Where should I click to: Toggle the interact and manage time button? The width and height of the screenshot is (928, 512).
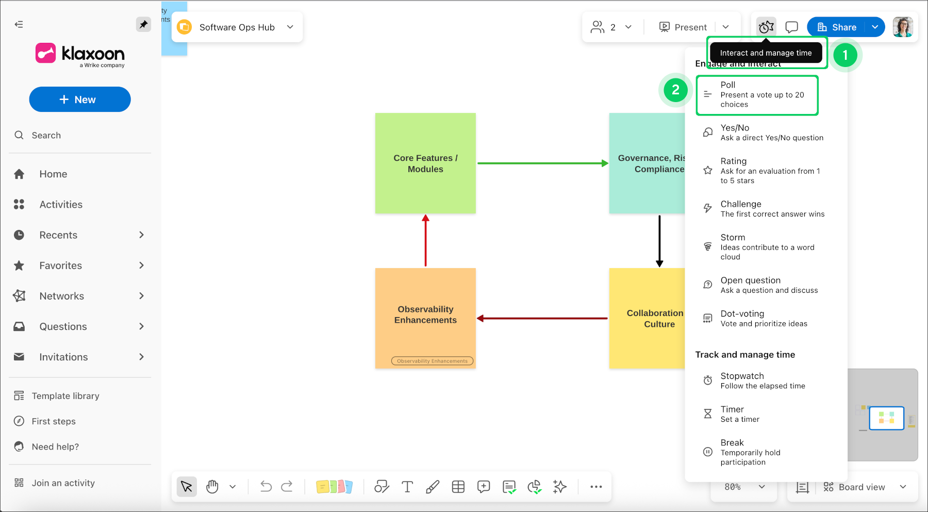click(766, 27)
